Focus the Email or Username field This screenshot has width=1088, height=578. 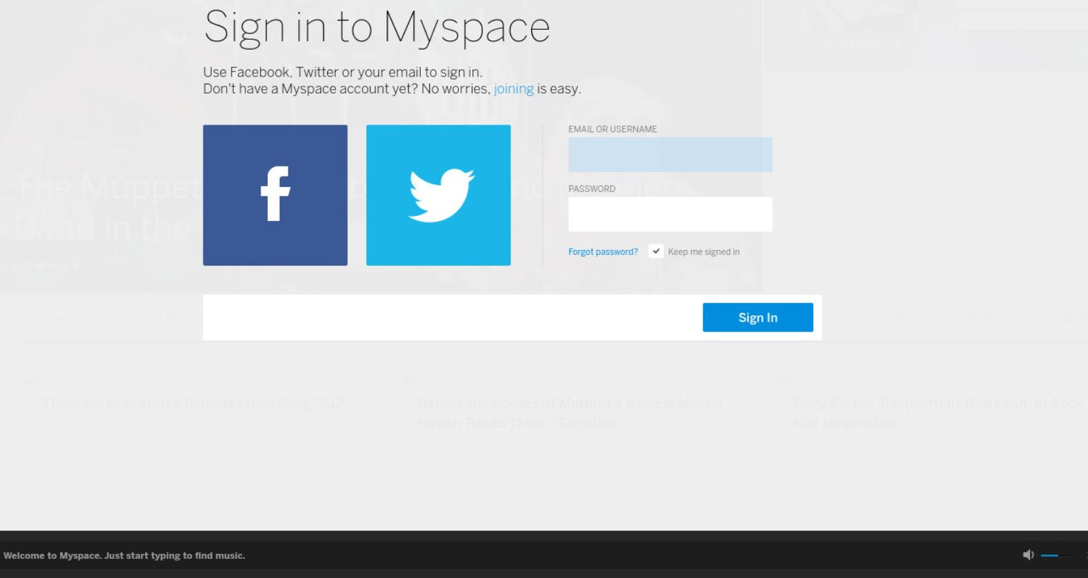[x=670, y=154]
